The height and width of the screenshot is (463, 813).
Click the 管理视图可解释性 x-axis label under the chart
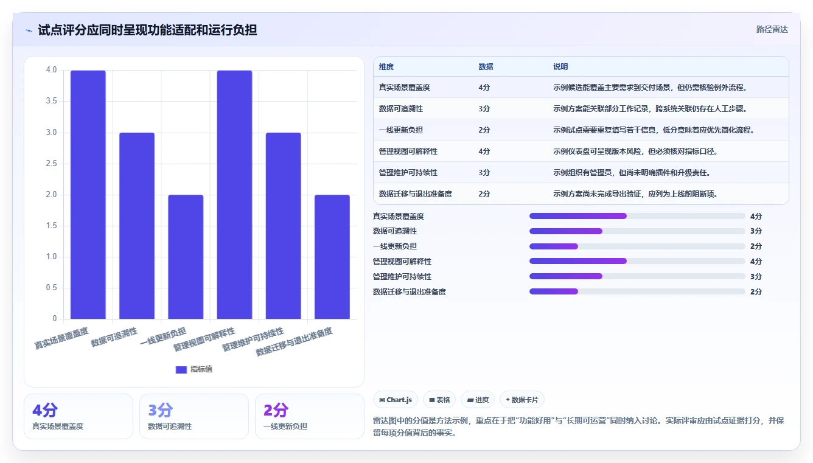point(204,339)
